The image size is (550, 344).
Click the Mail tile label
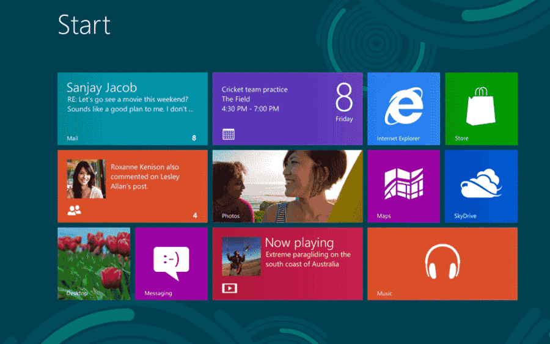coord(72,138)
